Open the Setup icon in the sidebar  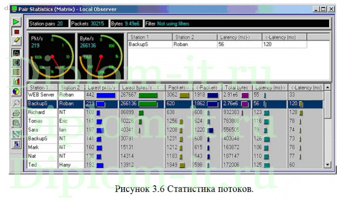click(x=16, y=134)
